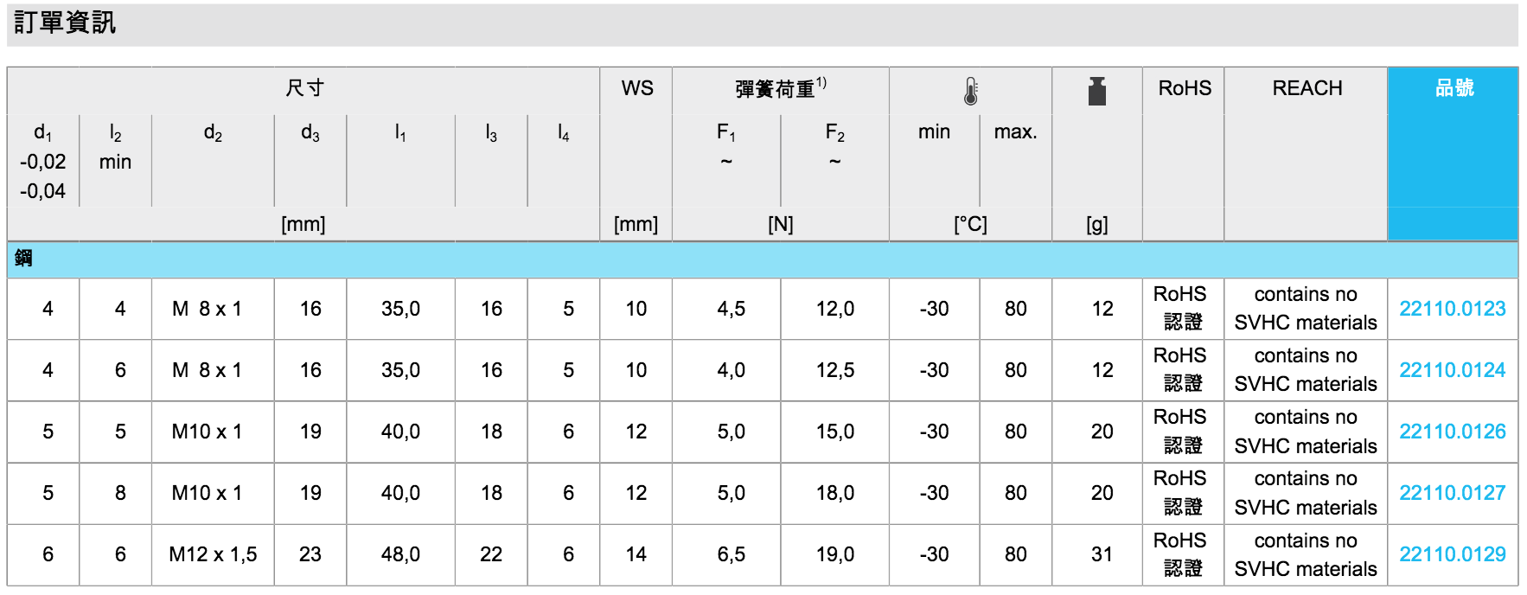Image resolution: width=1527 pixels, height=595 pixels.
Task: Click the RoHS column header
Action: pyautogui.click(x=1184, y=88)
